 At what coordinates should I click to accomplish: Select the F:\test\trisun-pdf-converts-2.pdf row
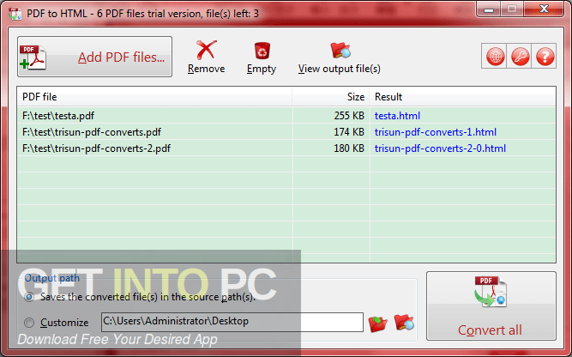[x=286, y=148]
